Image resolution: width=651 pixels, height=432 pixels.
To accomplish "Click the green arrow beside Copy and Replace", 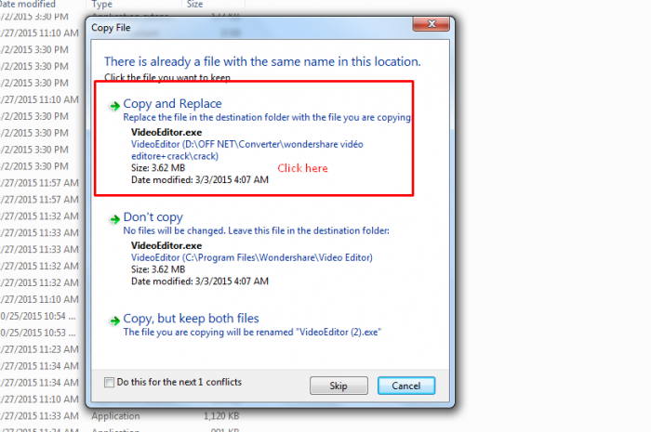I will point(114,106).
